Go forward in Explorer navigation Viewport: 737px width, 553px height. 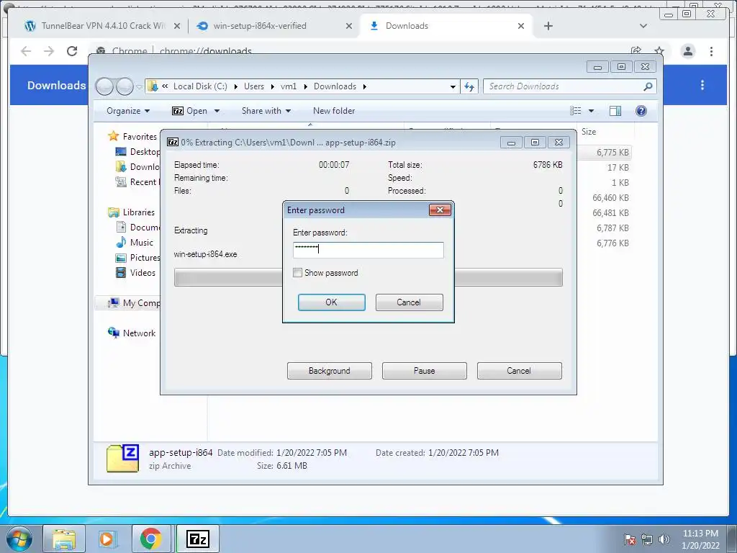[125, 86]
